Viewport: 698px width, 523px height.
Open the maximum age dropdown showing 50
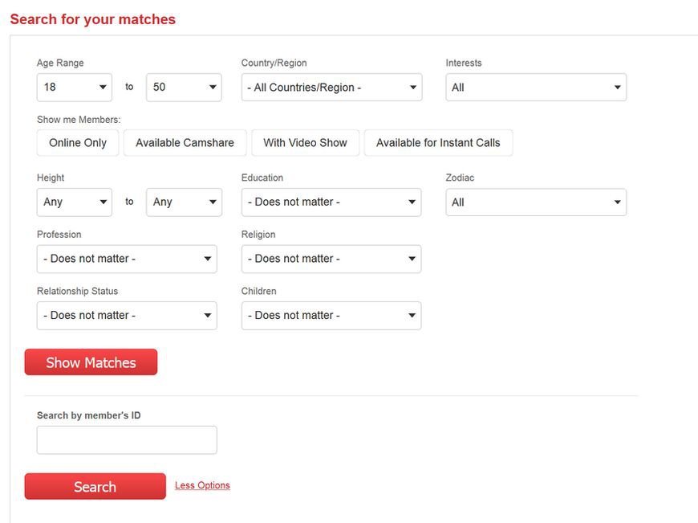click(184, 88)
